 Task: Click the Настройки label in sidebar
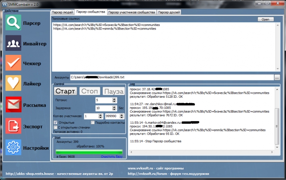coord(36,148)
